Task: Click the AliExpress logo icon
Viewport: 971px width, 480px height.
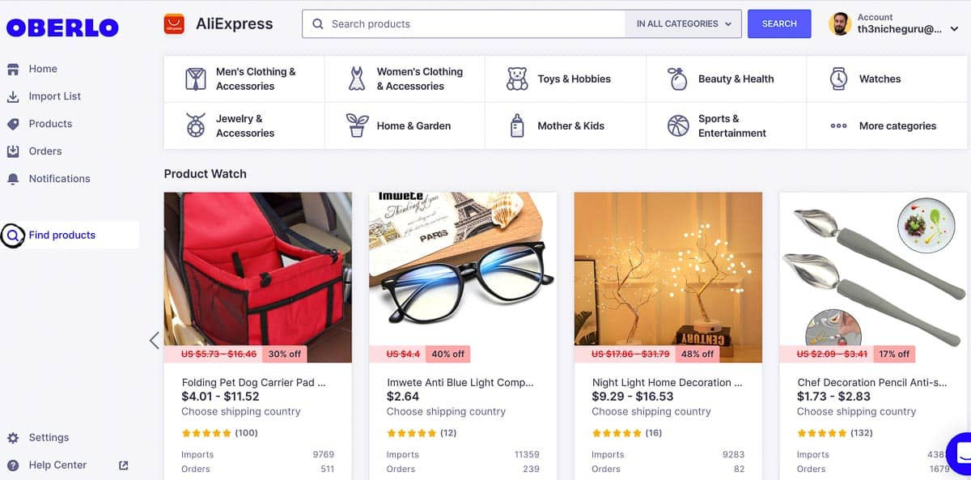Action: coord(174,23)
